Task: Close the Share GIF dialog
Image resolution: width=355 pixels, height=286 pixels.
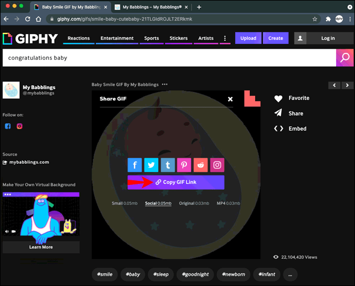Action: click(230, 99)
